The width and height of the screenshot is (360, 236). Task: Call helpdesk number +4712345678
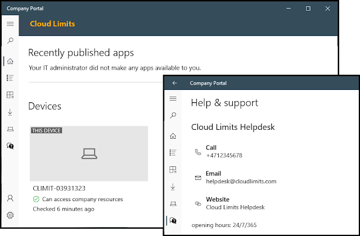(x=224, y=155)
